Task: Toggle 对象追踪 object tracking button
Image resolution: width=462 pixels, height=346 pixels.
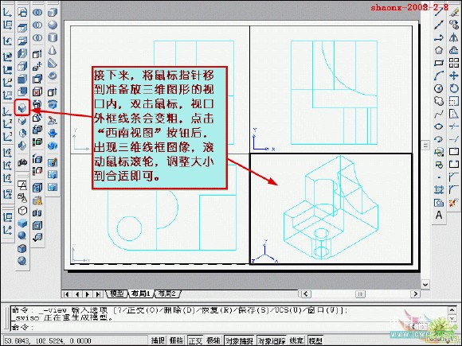Action: tap(272, 340)
